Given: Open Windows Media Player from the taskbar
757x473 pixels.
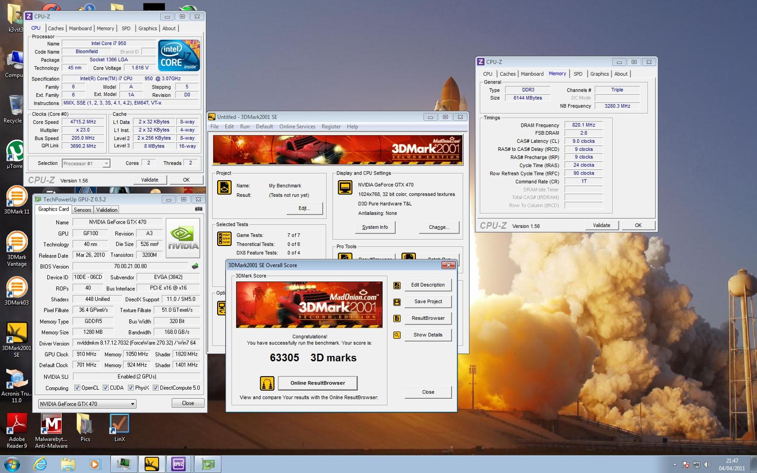Looking at the screenshot, I should (x=95, y=464).
